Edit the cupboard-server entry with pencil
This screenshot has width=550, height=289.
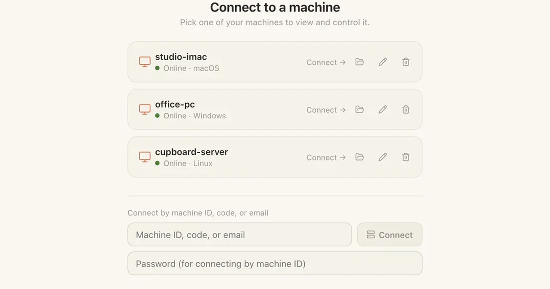tap(383, 157)
